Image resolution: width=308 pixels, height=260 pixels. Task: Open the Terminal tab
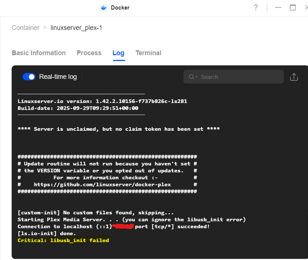click(x=148, y=53)
